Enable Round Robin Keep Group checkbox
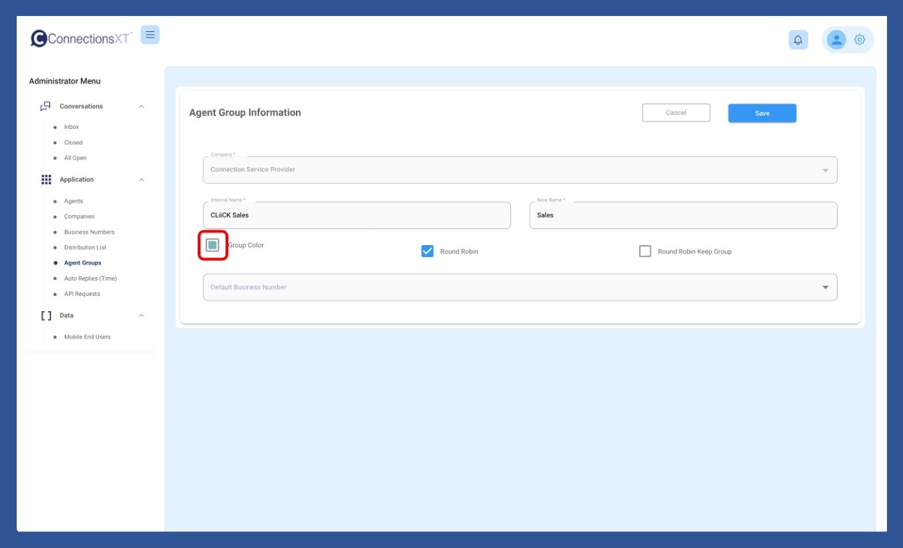903x548 pixels. click(x=645, y=251)
